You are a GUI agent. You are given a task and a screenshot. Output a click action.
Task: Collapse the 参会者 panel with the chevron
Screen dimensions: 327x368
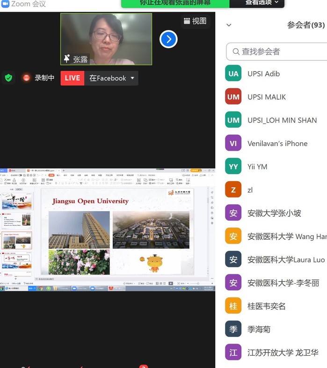pyautogui.click(x=229, y=25)
